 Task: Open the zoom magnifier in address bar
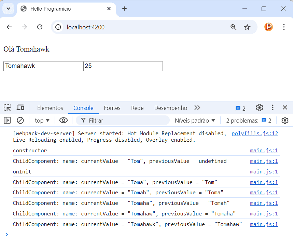coord(233,27)
